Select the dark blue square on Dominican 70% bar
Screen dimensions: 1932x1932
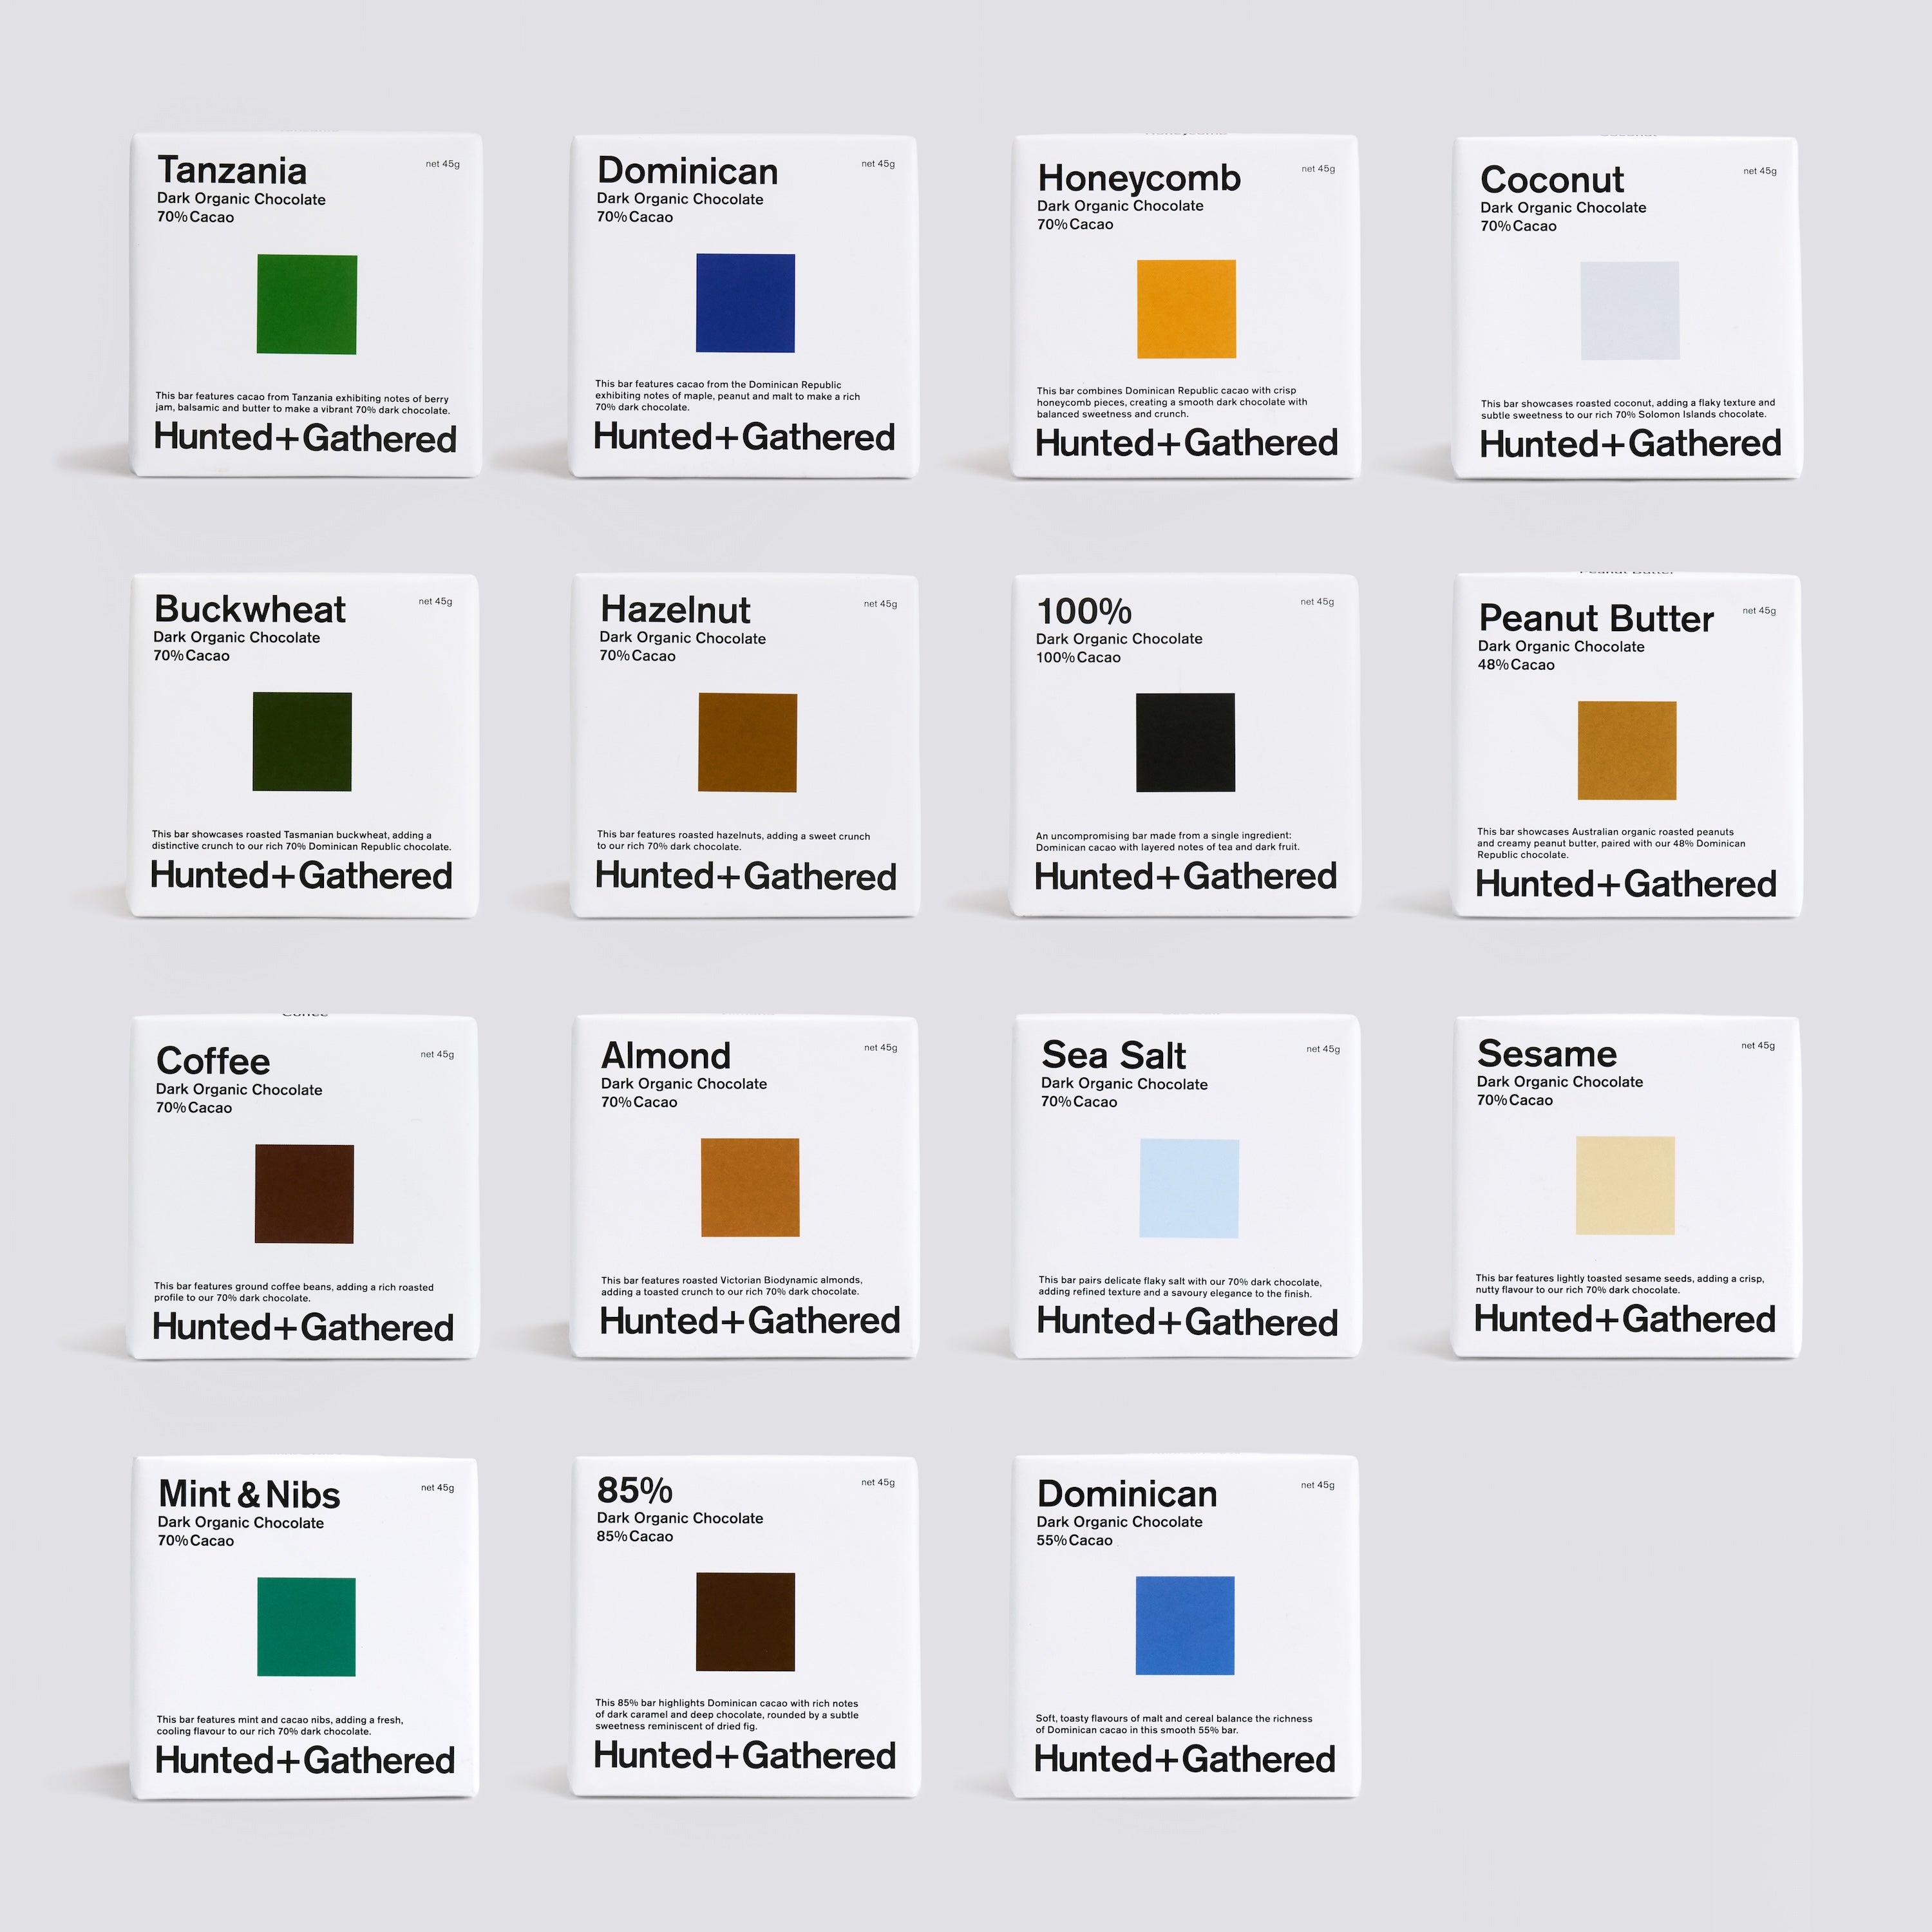coord(746,303)
